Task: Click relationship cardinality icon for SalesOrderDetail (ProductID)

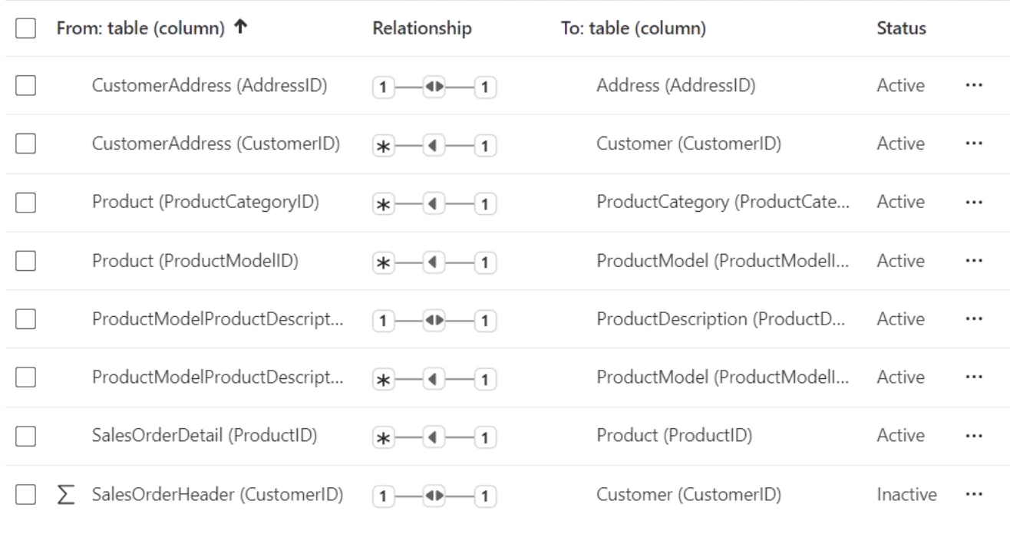Action: coord(435,436)
